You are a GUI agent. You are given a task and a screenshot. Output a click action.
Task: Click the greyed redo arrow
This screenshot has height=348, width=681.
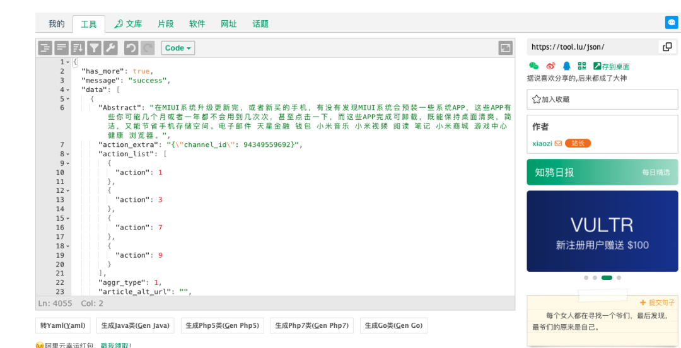[x=148, y=48]
